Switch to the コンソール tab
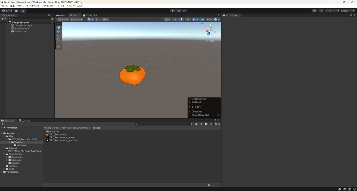 point(24,121)
